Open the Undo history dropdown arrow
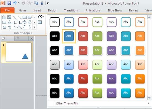The width and height of the screenshot is (152, 109). [x=19, y=3]
